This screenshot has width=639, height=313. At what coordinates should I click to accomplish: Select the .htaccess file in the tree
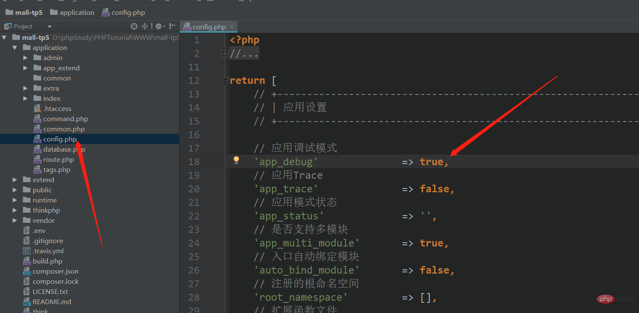click(x=57, y=109)
